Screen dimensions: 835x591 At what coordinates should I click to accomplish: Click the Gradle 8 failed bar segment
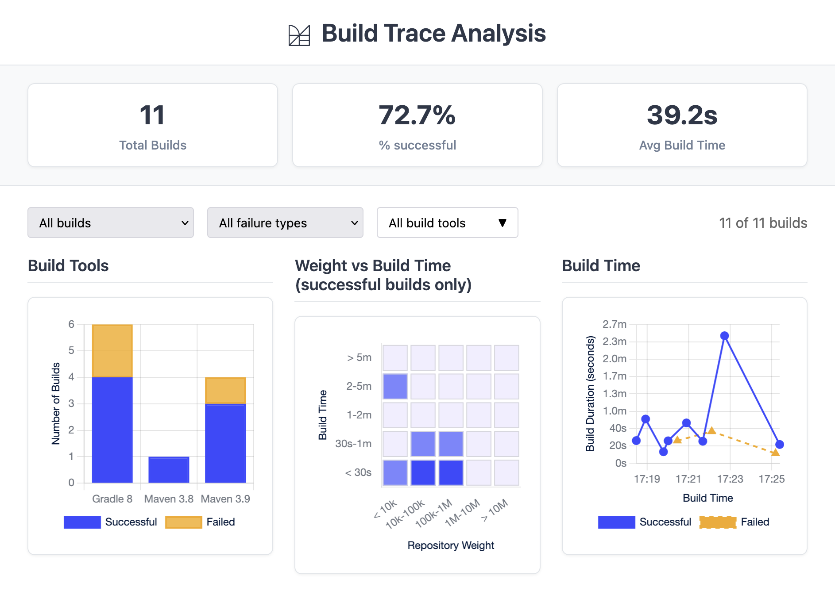click(x=112, y=351)
